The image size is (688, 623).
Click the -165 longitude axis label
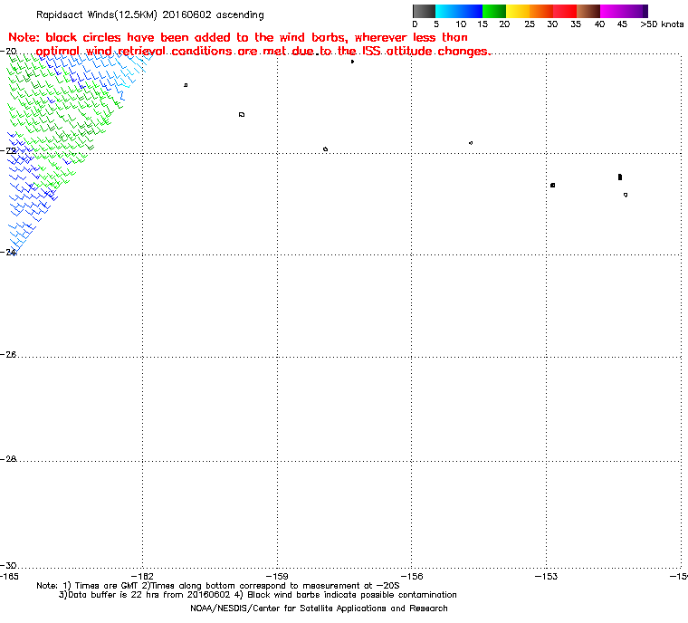point(9,576)
